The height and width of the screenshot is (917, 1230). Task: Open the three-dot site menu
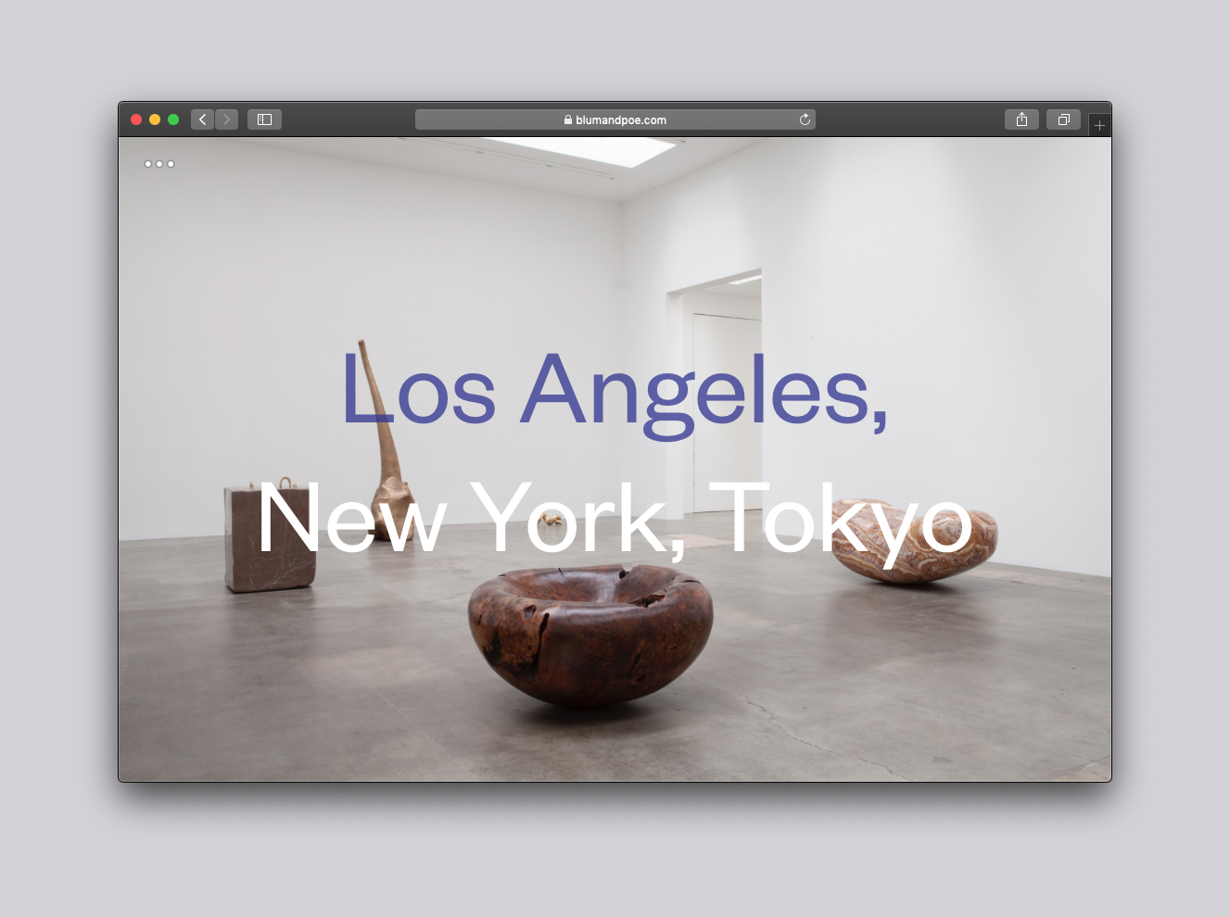click(x=159, y=164)
